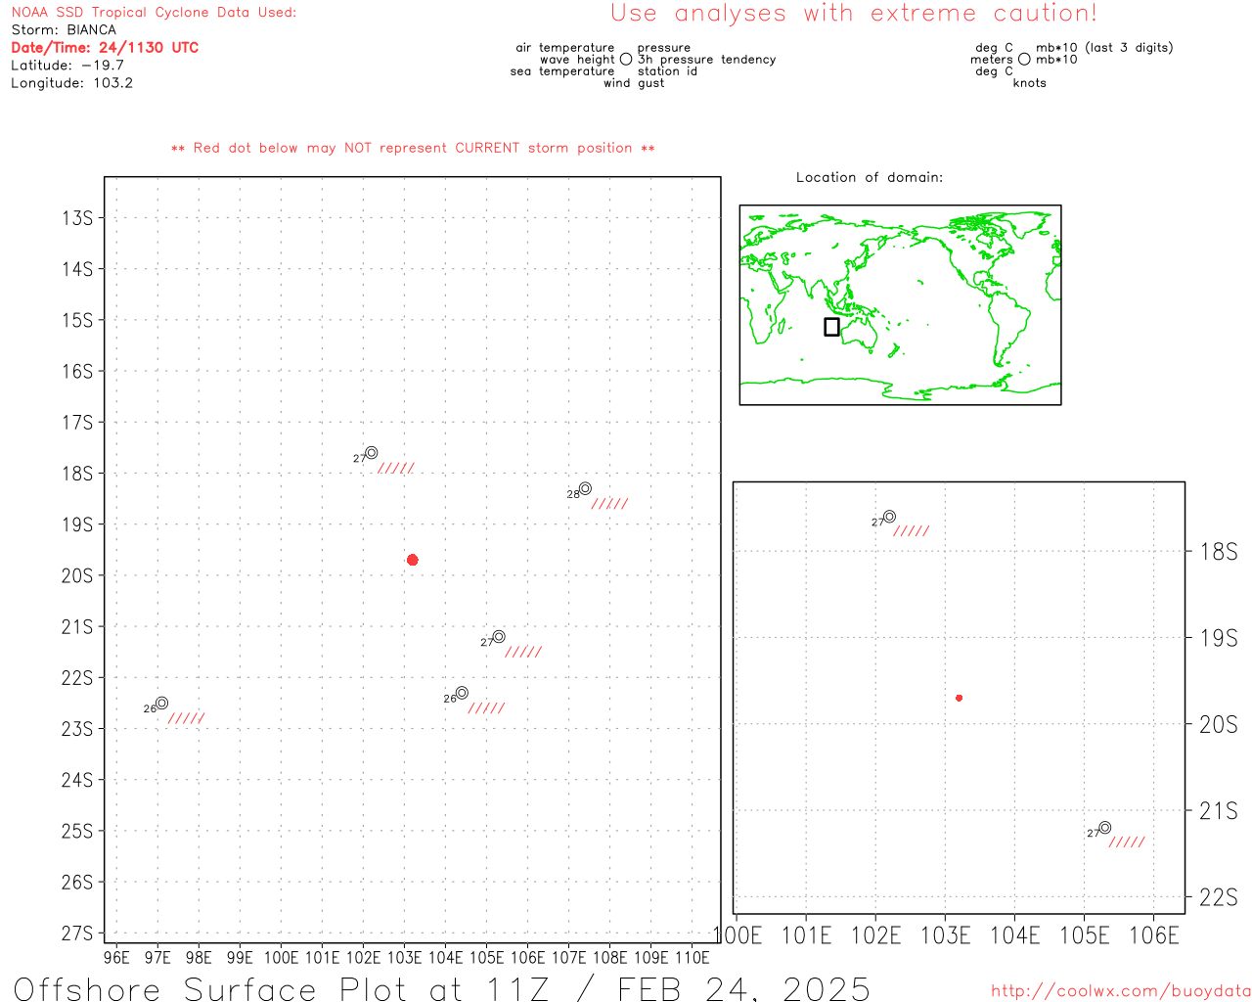The height and width of the screenshot is (1002, 1252).
Task: Click the 'knots' units legend label
Action: click(x=1030, y=83)
